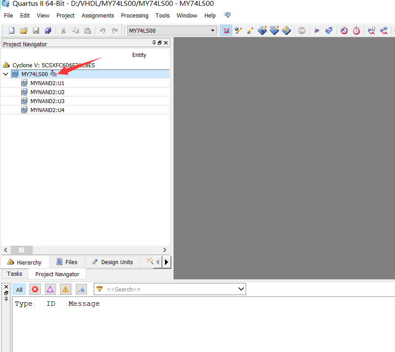Click the blue chip icon with checkmark
Image resolution: width=395 pixels, height=352 pixels.
pos(274,31)
